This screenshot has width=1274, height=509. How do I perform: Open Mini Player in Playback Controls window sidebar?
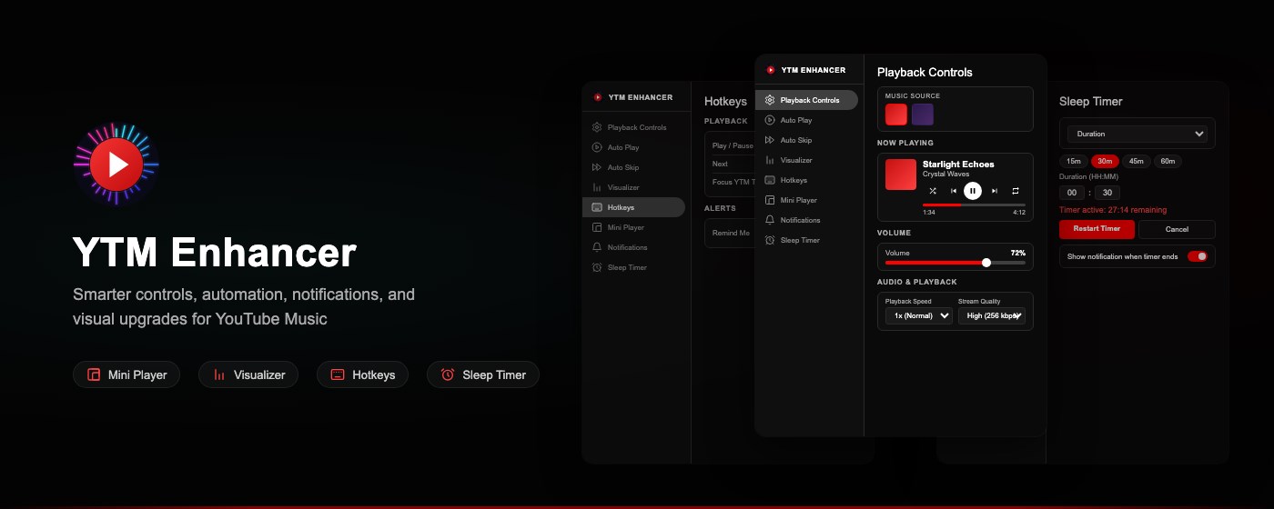(806, 200)
